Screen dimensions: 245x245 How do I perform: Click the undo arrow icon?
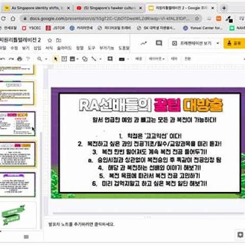pos(3,59)
